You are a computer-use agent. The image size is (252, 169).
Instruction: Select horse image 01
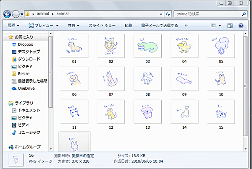point(74,46)
